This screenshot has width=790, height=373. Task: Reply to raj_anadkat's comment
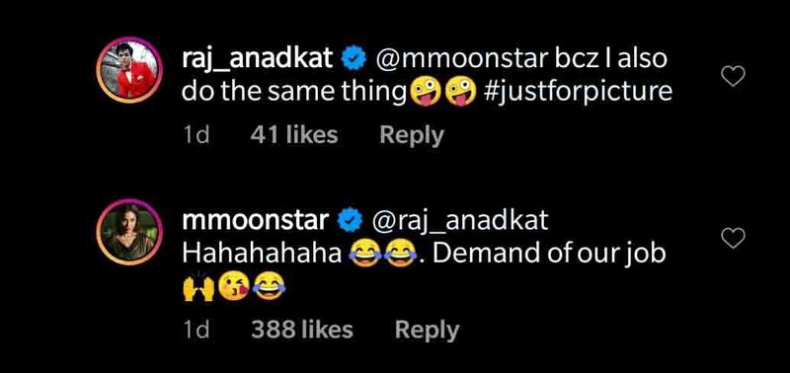pyautogui.click(x=412, y=135)
